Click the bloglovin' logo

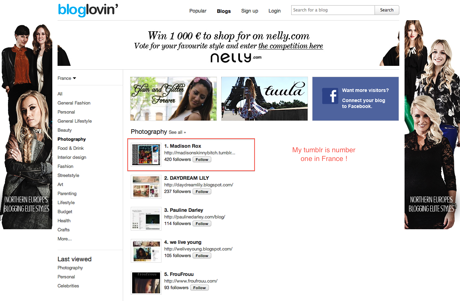point(88,10)
